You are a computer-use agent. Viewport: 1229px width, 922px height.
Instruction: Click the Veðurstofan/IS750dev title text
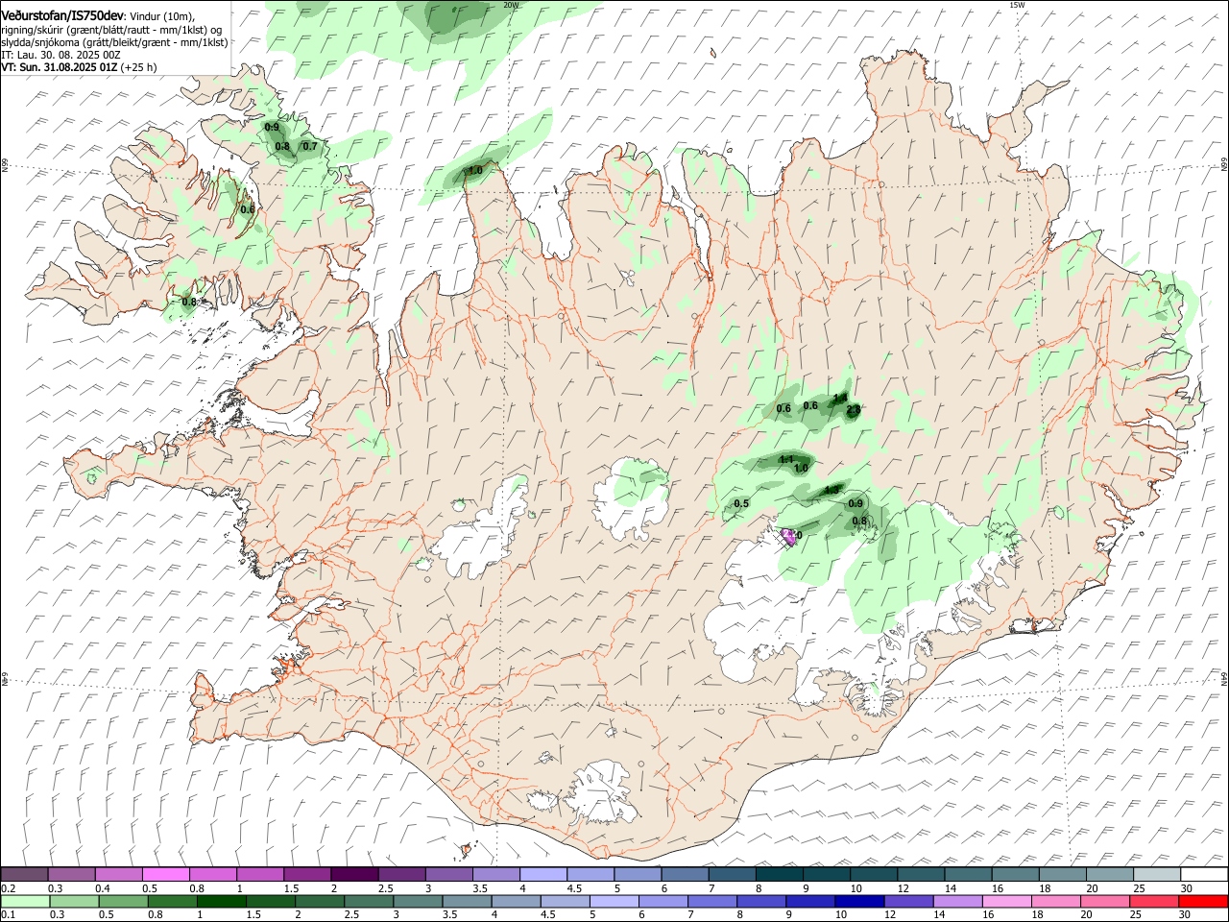coord(61,16)
